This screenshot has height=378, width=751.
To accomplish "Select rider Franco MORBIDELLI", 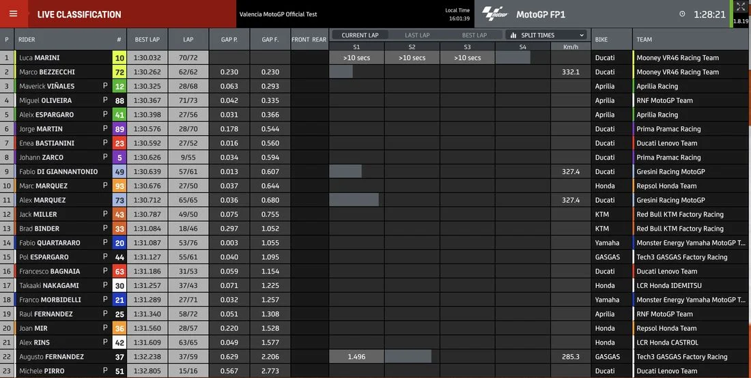I will [51, 300].
